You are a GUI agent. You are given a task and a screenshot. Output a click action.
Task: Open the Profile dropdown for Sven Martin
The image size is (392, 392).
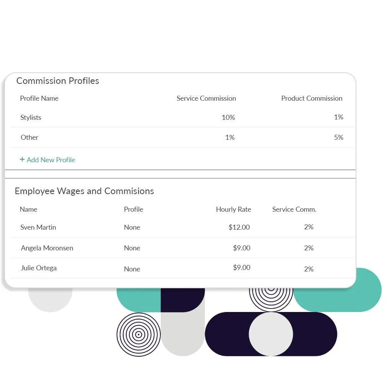click(x=132, y=227)
